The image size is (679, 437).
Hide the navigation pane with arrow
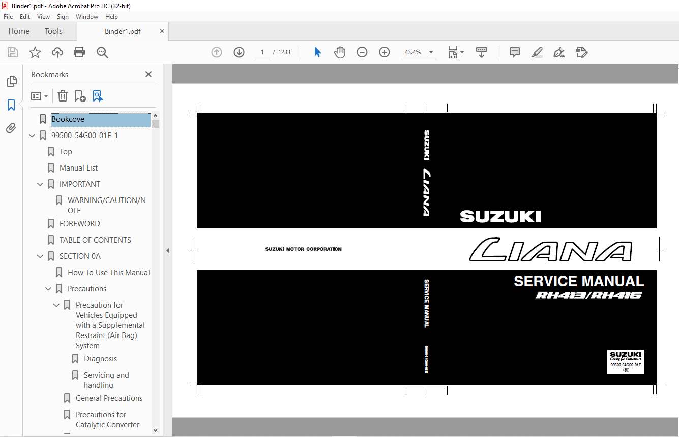[168, 250]
